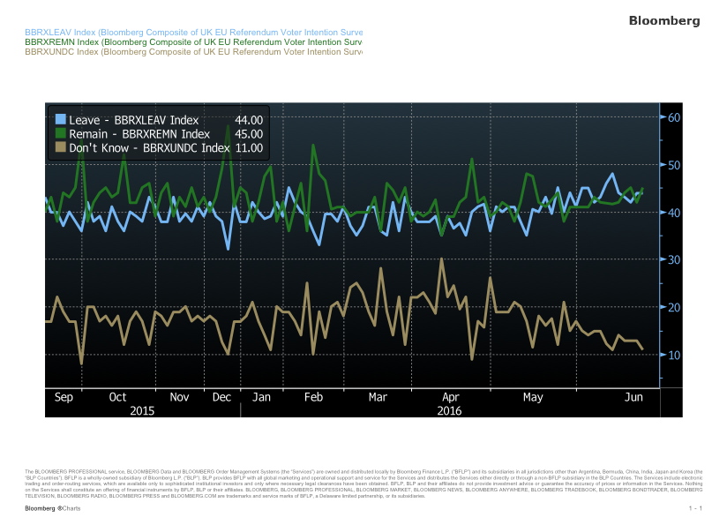Click the 50 y-axis label
The image size is (727, 525).
[674, 165]
